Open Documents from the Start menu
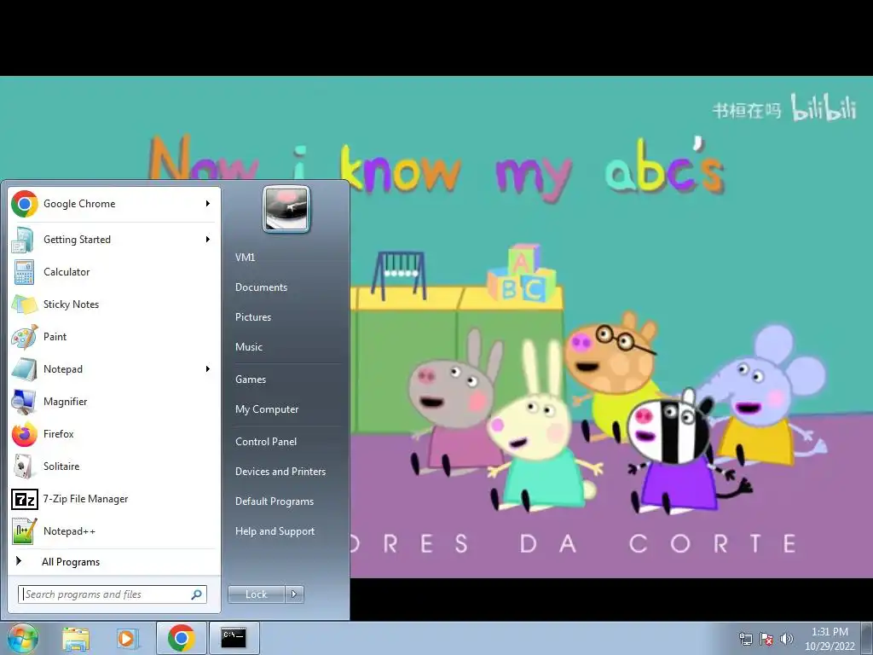Viewport: 873px width, 655px height. click(x=261, y=287)
